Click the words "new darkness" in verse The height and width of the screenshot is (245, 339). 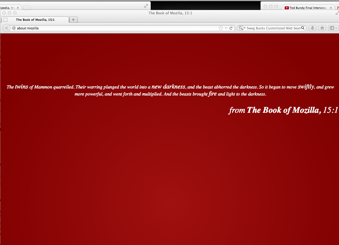click(x=168, y=87)
